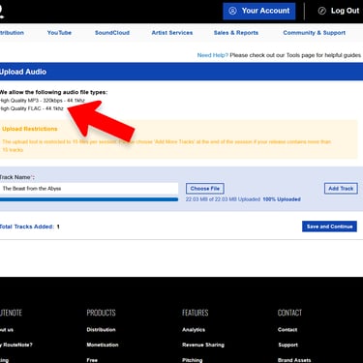Viewport: 363px width, 363px height.
Task: Click the 'Upload Audio' header title
Action: [23, 72]
